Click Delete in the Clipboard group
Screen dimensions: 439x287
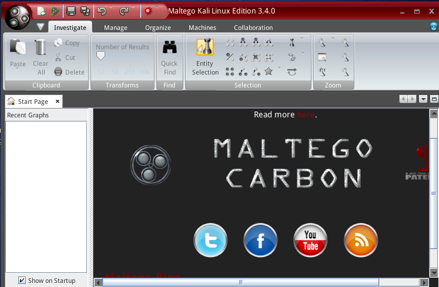point(69,72)
